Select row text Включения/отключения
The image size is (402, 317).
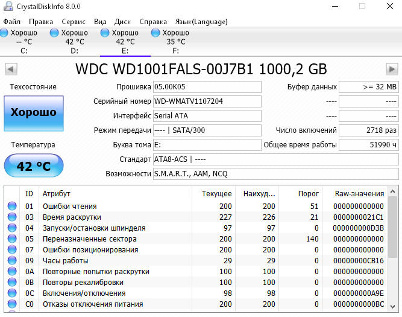coord(84,293)
